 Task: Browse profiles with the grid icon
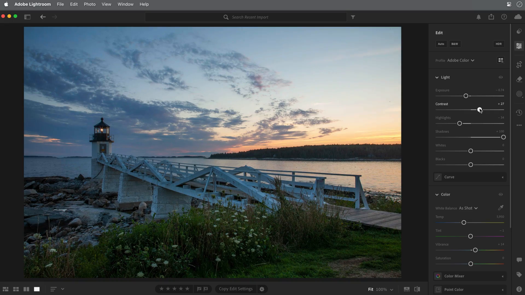tap(501, 60)
